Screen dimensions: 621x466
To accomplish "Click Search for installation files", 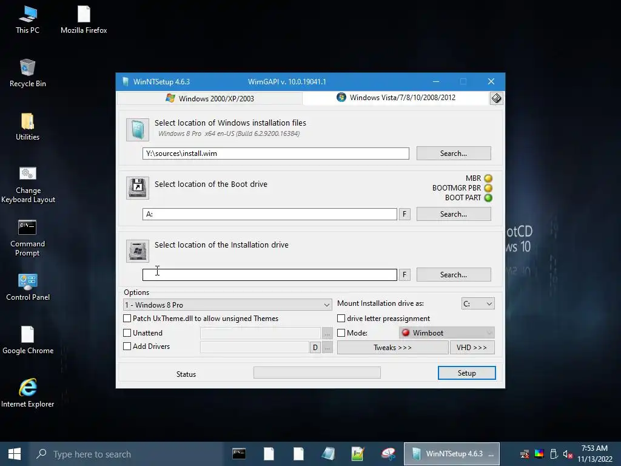I will [454, 154].
